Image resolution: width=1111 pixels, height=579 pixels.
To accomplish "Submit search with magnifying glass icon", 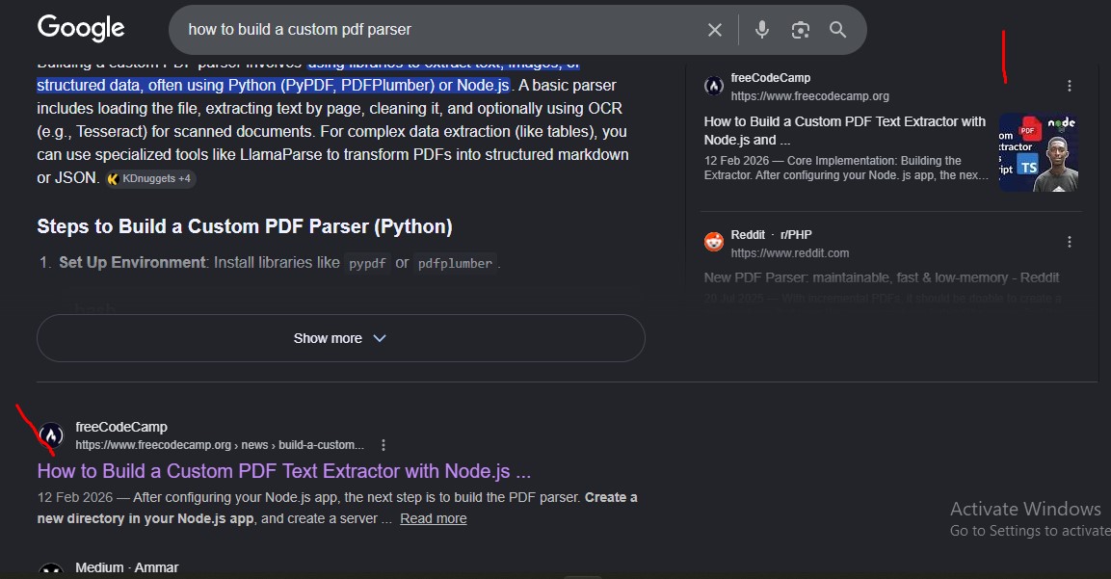I will click(837, 30).
